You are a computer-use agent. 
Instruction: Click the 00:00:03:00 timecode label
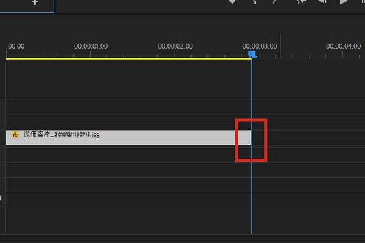(260, 46)
